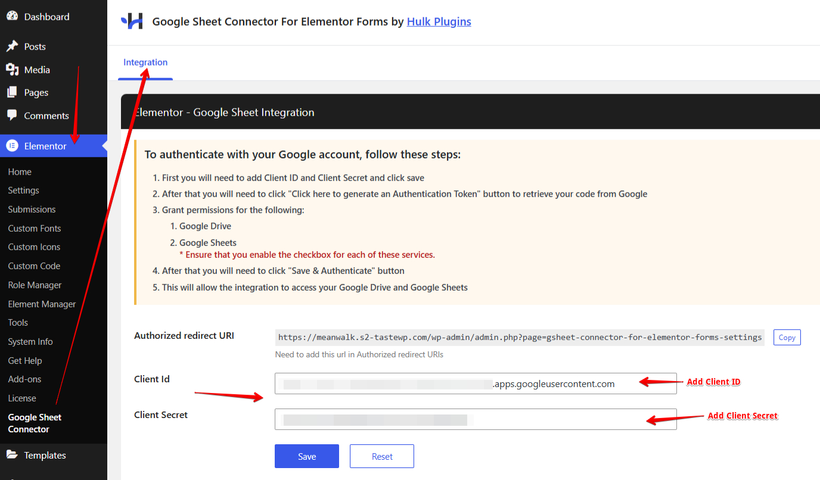Viewport: 820px width, 480px height.
Task: Save the Google integration credentials
Action: pos(306,456)
